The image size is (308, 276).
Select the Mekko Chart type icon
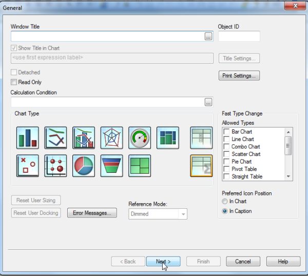[x=168, y=138]
